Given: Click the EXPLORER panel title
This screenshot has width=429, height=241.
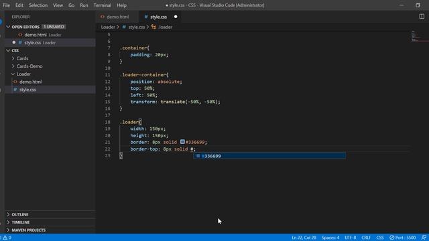Looking at the screenshot, I should click(x=21, y=17).
